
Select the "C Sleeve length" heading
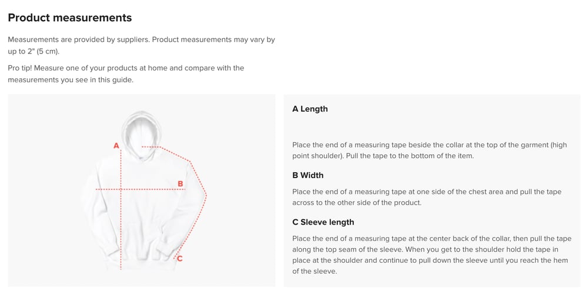(323, 222)
